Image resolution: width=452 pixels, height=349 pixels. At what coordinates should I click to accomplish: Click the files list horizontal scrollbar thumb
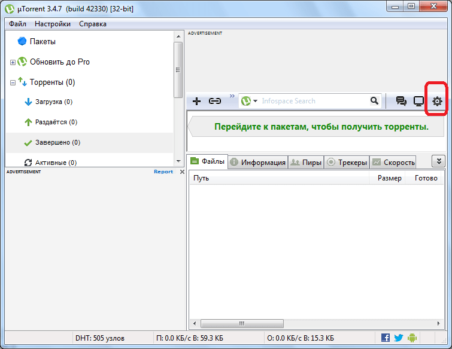(242, 323)
